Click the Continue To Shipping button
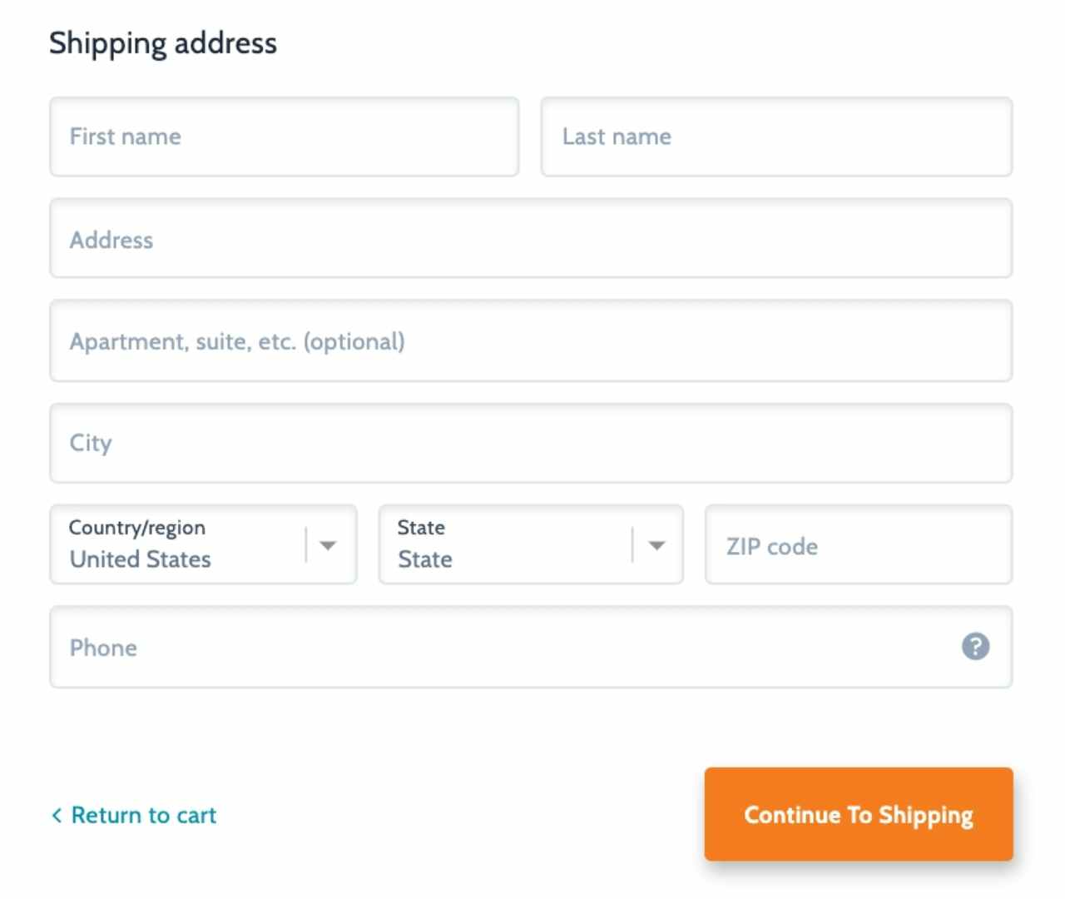Image resolution: width=1065 pixels, height=899 pixels. [x=858, y=815]
